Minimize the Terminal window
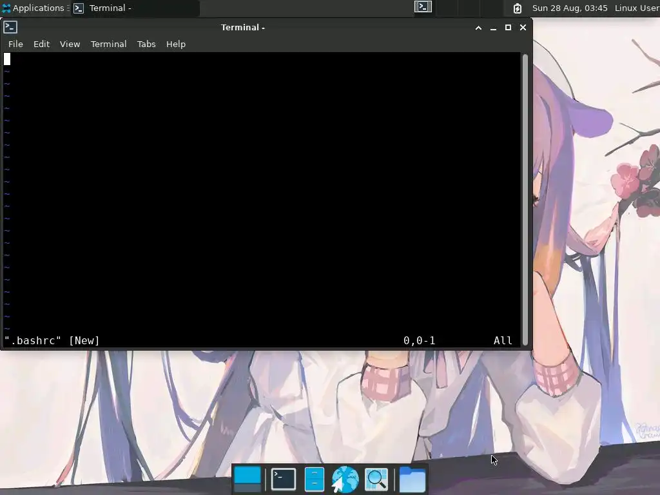Image resolution: width=660 pixels, height=495 pixels. (x=493, y=28)
